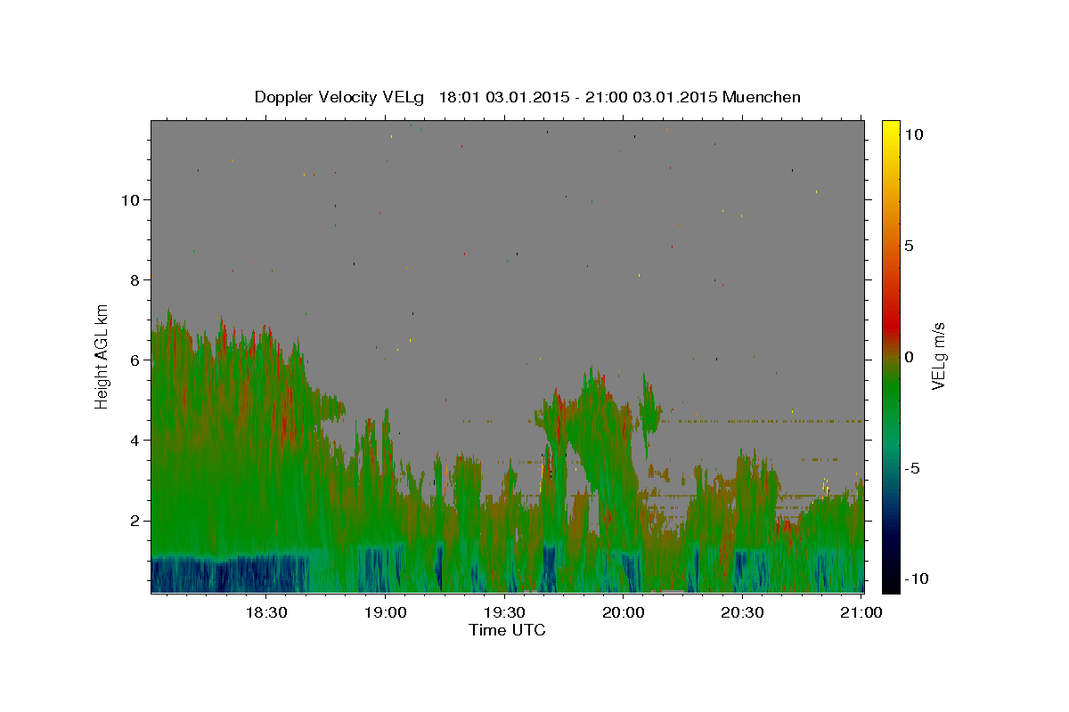Click the colorbar label 'VELg m/s'
Viewport: 1069px width, 712px height.
[x=939, y=356]
